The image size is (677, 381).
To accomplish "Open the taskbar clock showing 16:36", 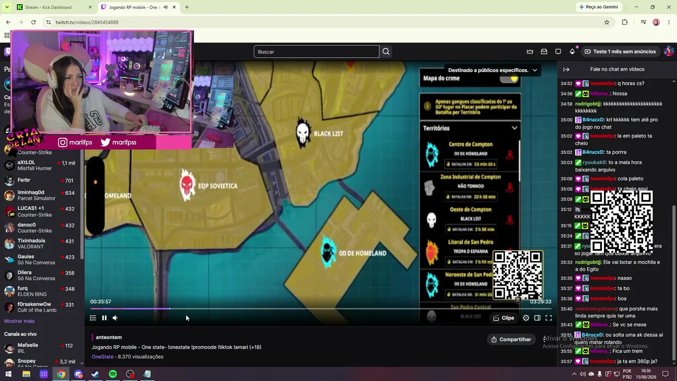I will point(646,374).
